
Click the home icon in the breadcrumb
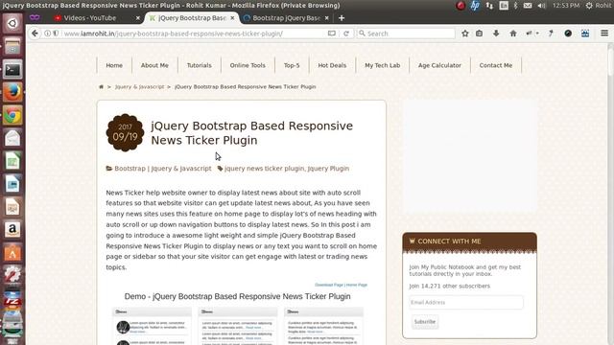tap(101, 87)
